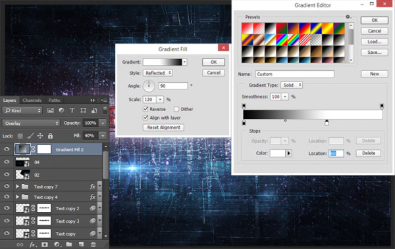Hide the Text copy 4 group
Screen dimensions: 395x249
7,196
